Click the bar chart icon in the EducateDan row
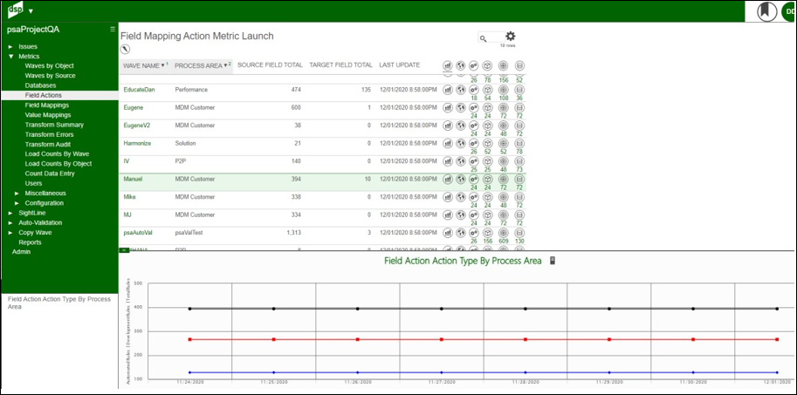Screen dimensions: 797x395 (x=447, y=89)
